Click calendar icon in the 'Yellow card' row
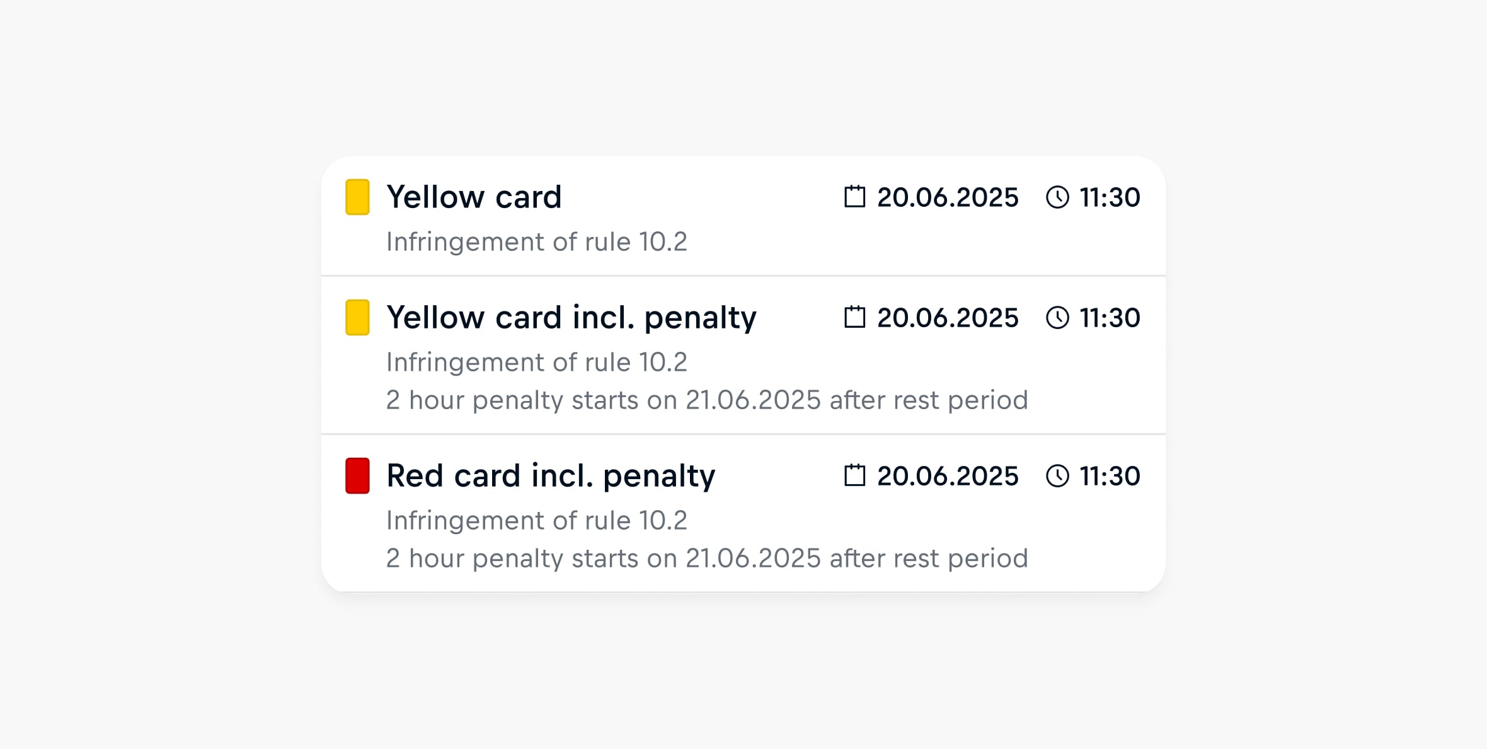1487x749 pixels. click(854, 197)
